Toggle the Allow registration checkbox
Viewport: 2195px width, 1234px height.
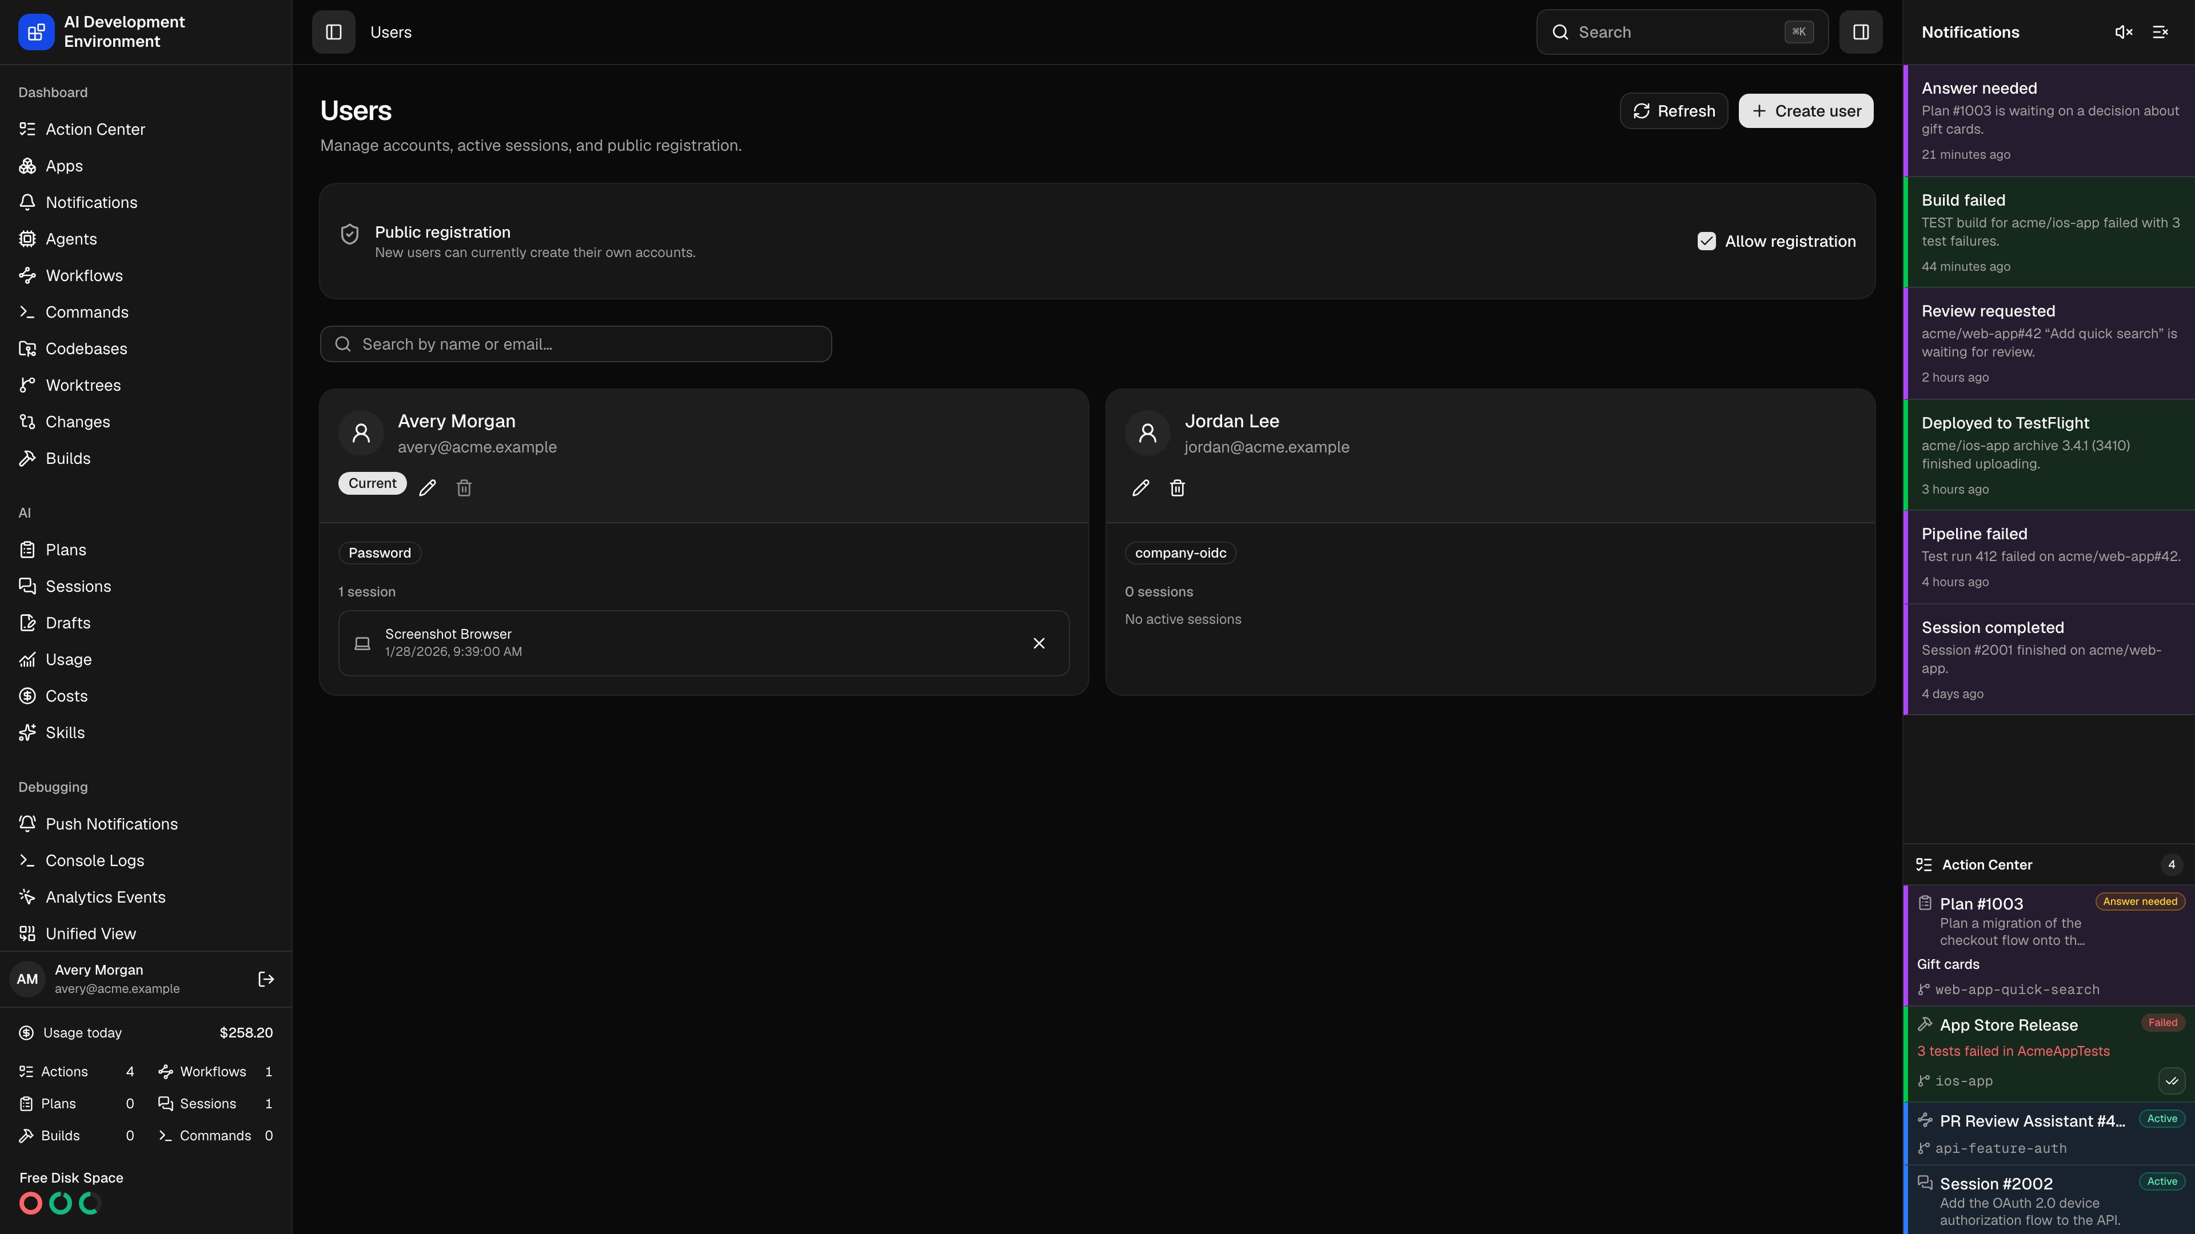[1706, 241]
